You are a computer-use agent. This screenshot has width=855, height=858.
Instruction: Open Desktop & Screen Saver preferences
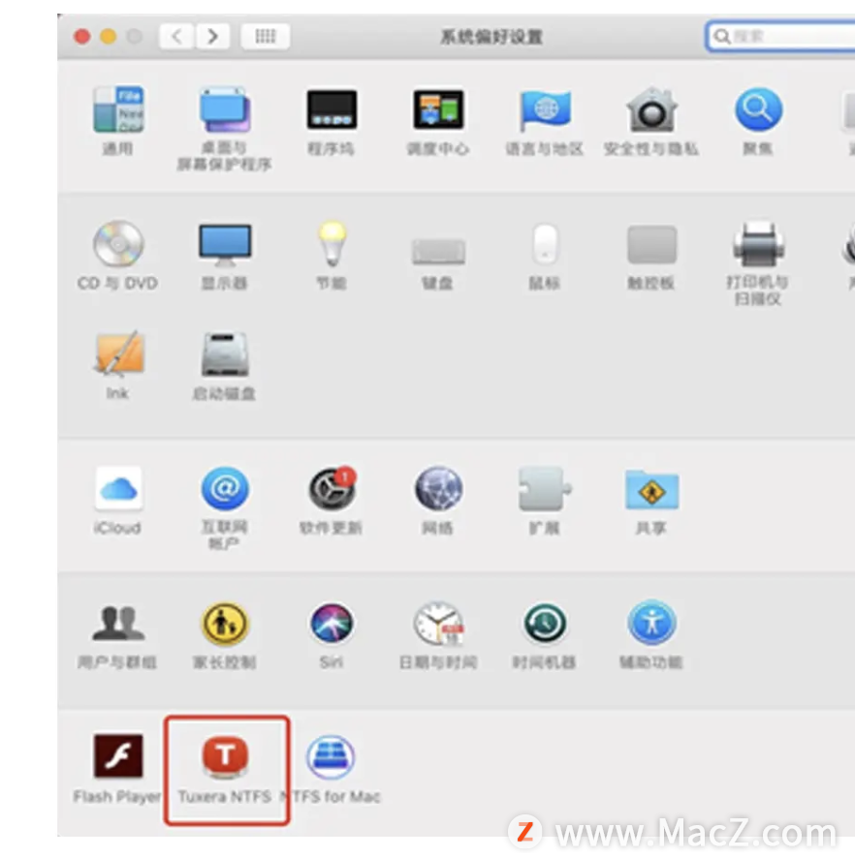tap(225, 109)
